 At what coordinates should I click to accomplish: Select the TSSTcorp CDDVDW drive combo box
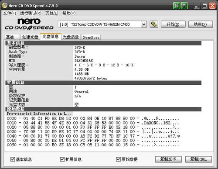click(102, 24)
